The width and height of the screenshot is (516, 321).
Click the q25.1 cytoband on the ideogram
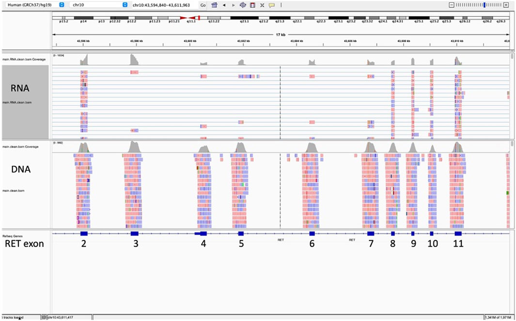coord(419,17)
